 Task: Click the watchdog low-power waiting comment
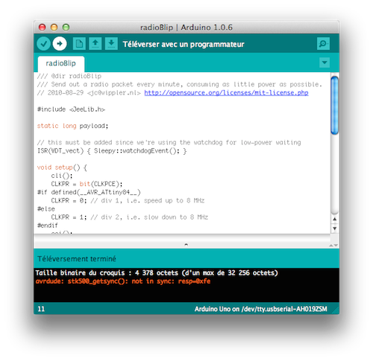click(169, 143)
